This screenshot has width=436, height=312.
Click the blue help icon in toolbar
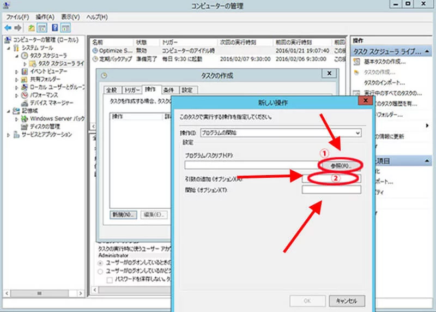pos(55,27)
